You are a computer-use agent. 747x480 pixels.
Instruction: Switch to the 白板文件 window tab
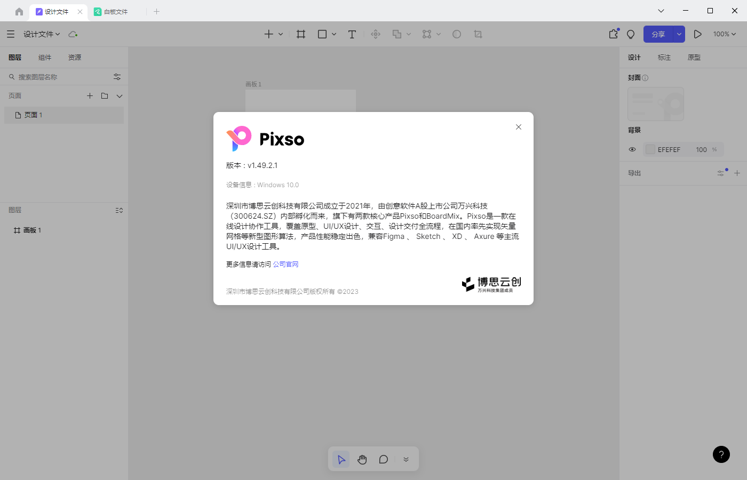116,12
